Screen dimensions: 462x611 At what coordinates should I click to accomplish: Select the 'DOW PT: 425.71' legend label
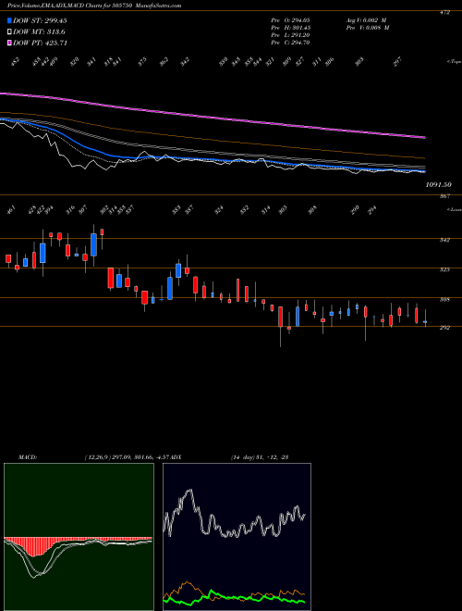pyautogui.click(x=40, y=43)
